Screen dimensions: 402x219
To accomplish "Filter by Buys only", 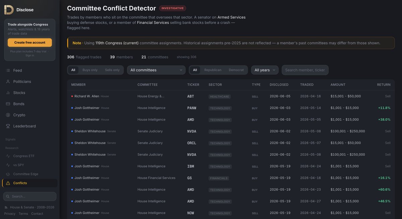I will coord(90,70).
